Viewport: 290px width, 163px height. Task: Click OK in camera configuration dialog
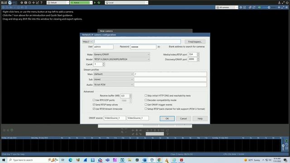(167, 119)
